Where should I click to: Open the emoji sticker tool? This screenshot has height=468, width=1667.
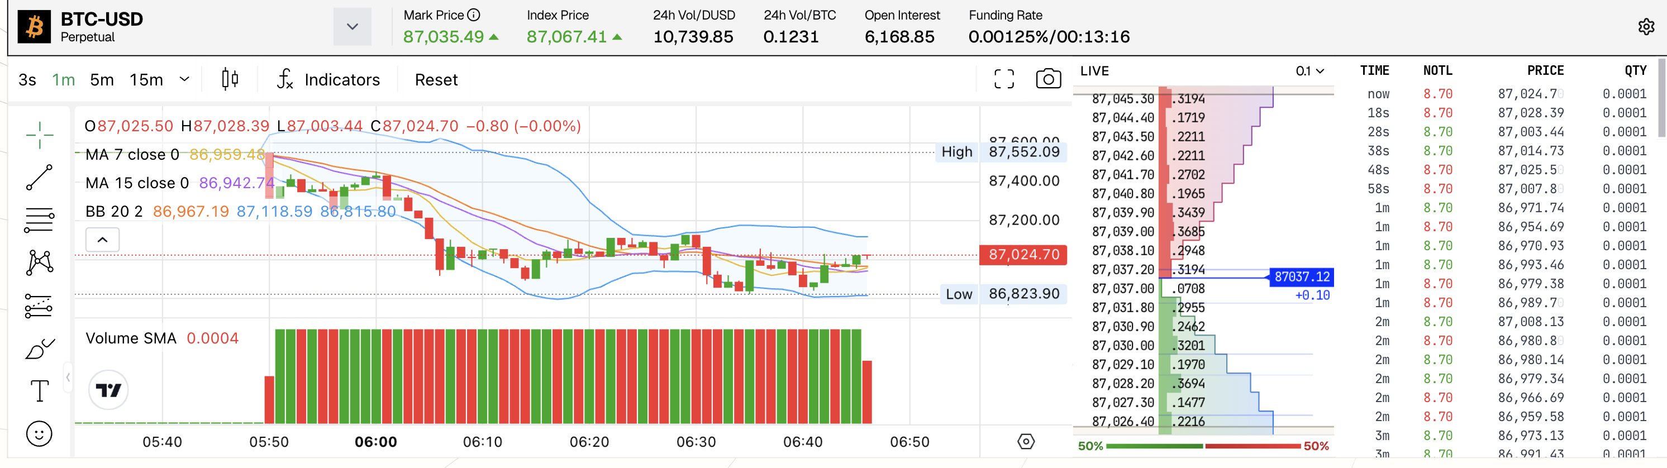40,434
